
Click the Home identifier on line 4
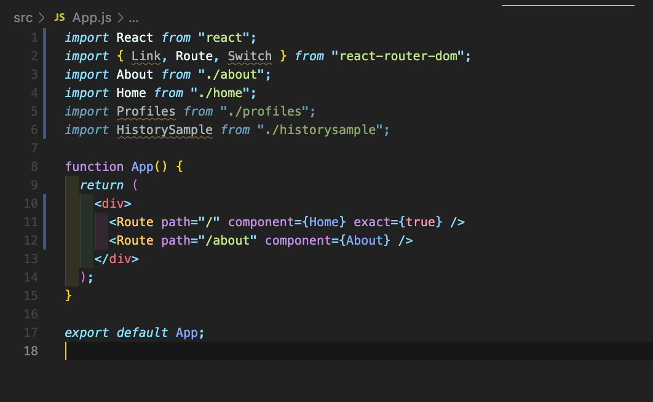coord(131,93)
